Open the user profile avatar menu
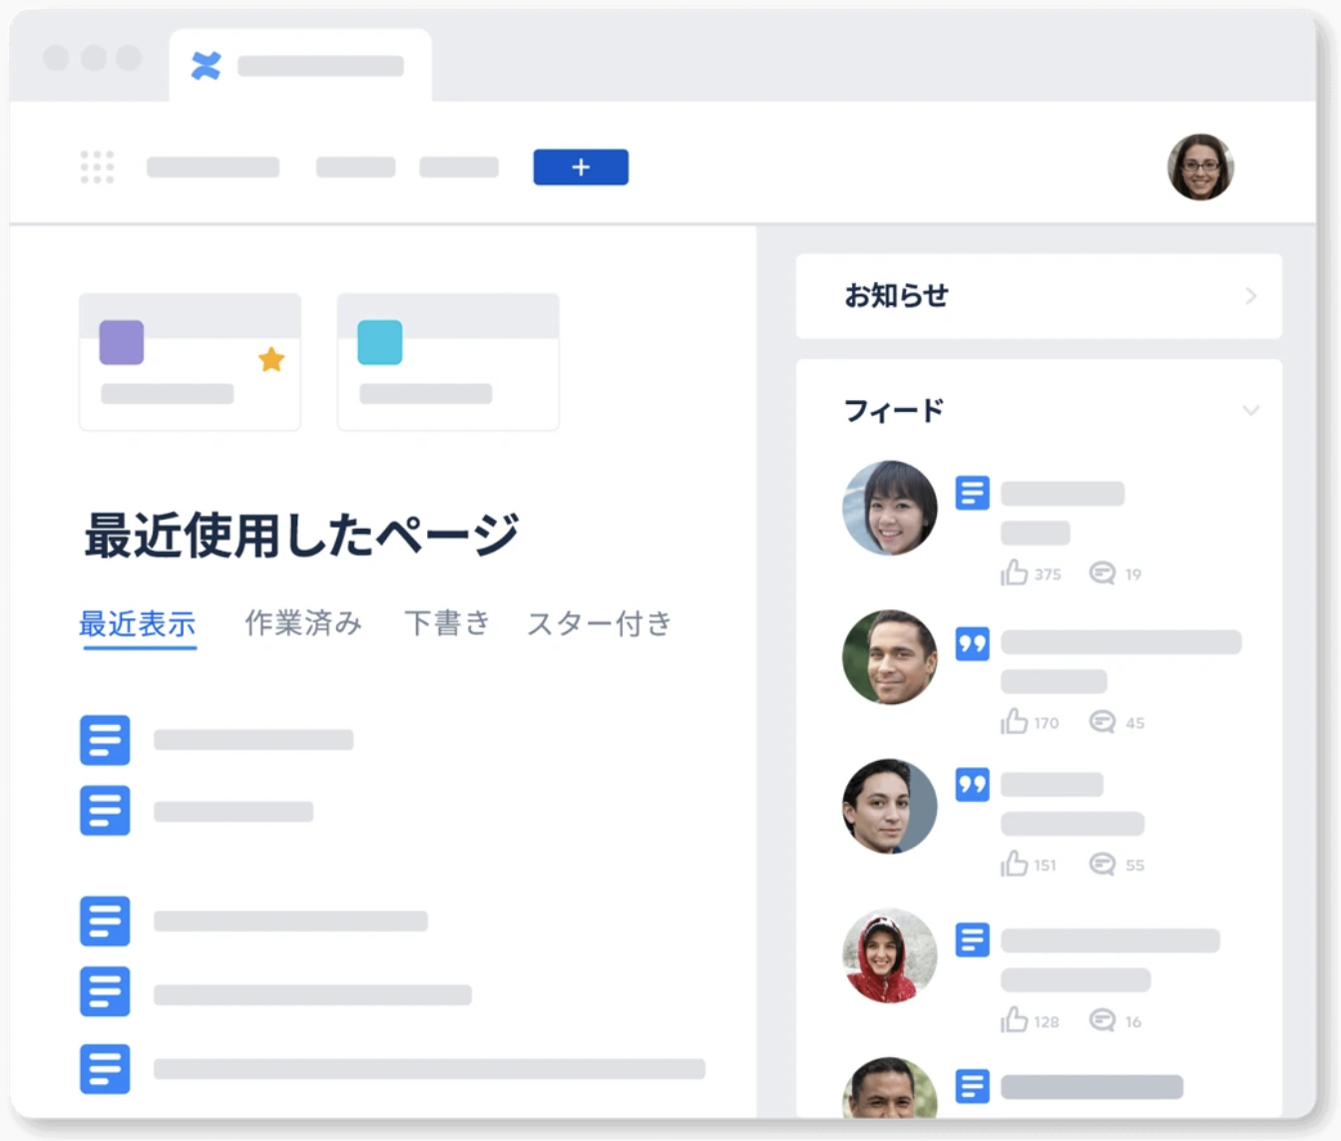The image size is (1341, 1141). pos(1200,168)
